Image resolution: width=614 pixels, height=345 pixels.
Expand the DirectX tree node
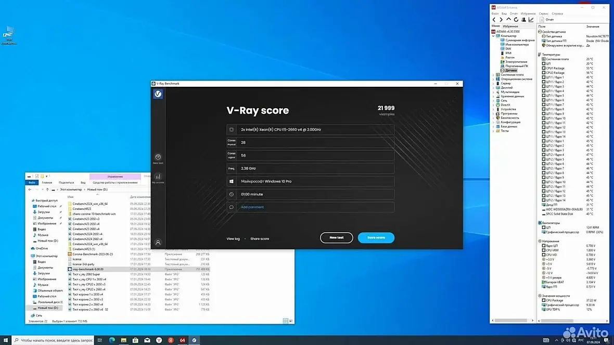click(493, 105)
